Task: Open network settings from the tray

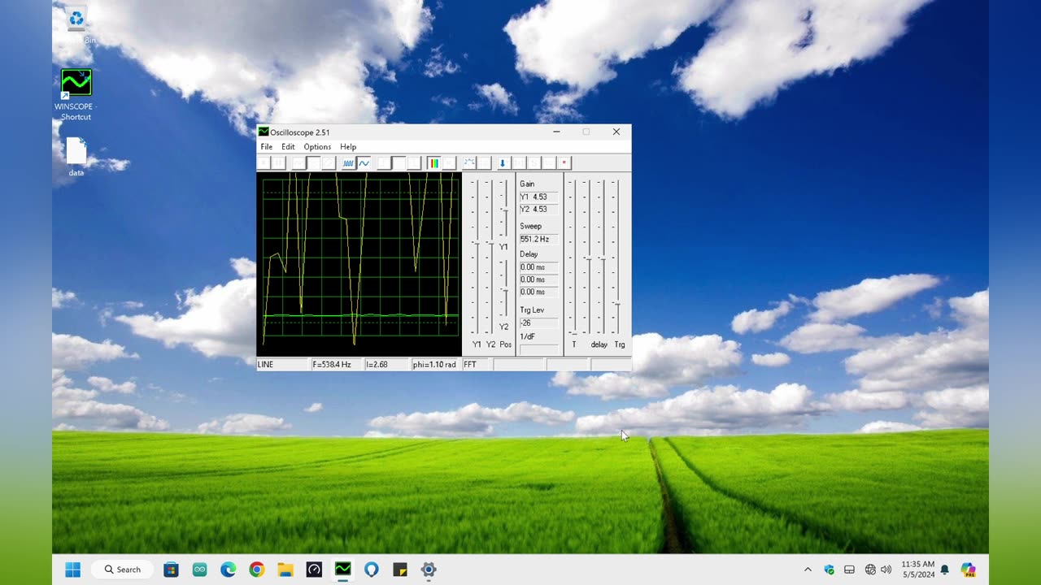Action: [x=870, y=570]
